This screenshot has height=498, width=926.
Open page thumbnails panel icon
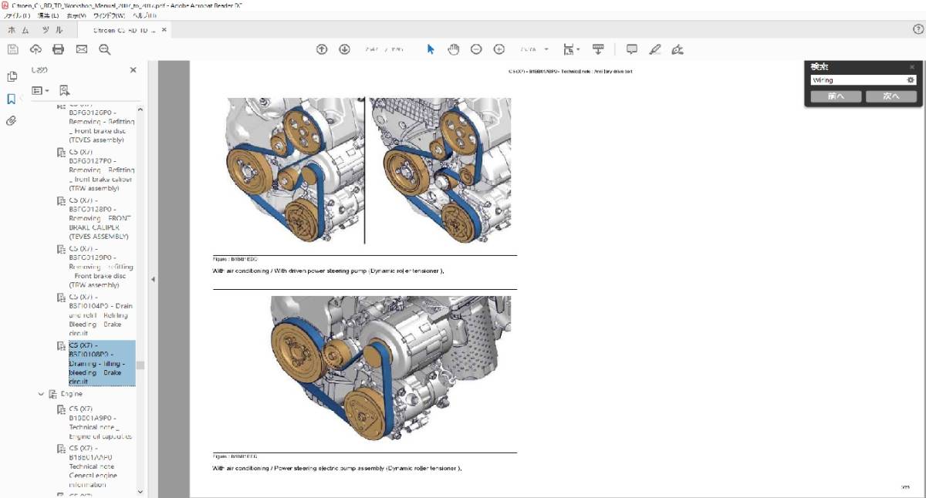coord(12,77)
